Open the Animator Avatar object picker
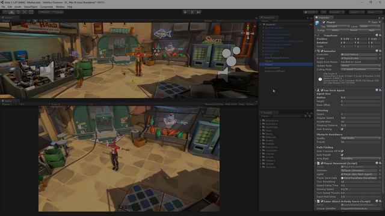Image resolution: width=385 pixels, height=216 pixels. coord(380,58)
